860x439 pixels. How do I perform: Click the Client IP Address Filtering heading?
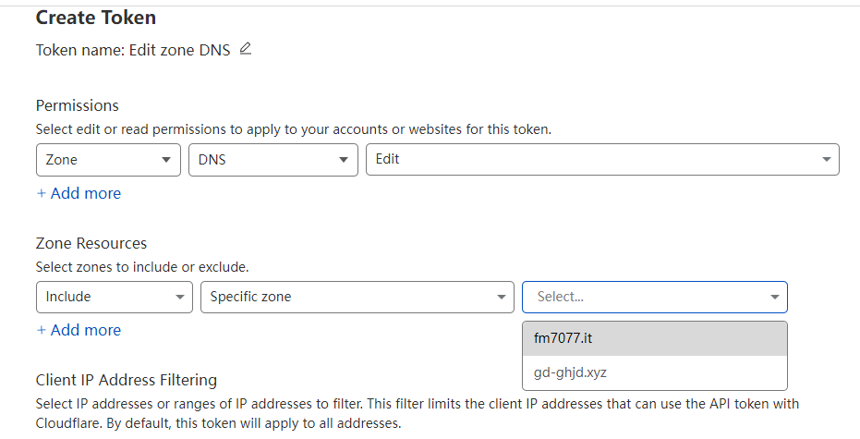pyautogui.click(x=126, y=380)
